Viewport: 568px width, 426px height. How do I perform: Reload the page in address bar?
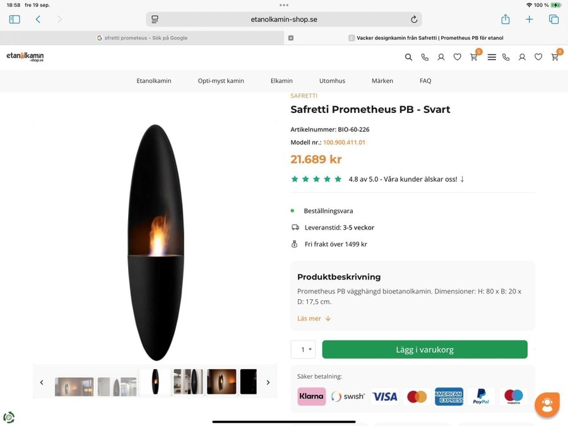tap(414, 20)
